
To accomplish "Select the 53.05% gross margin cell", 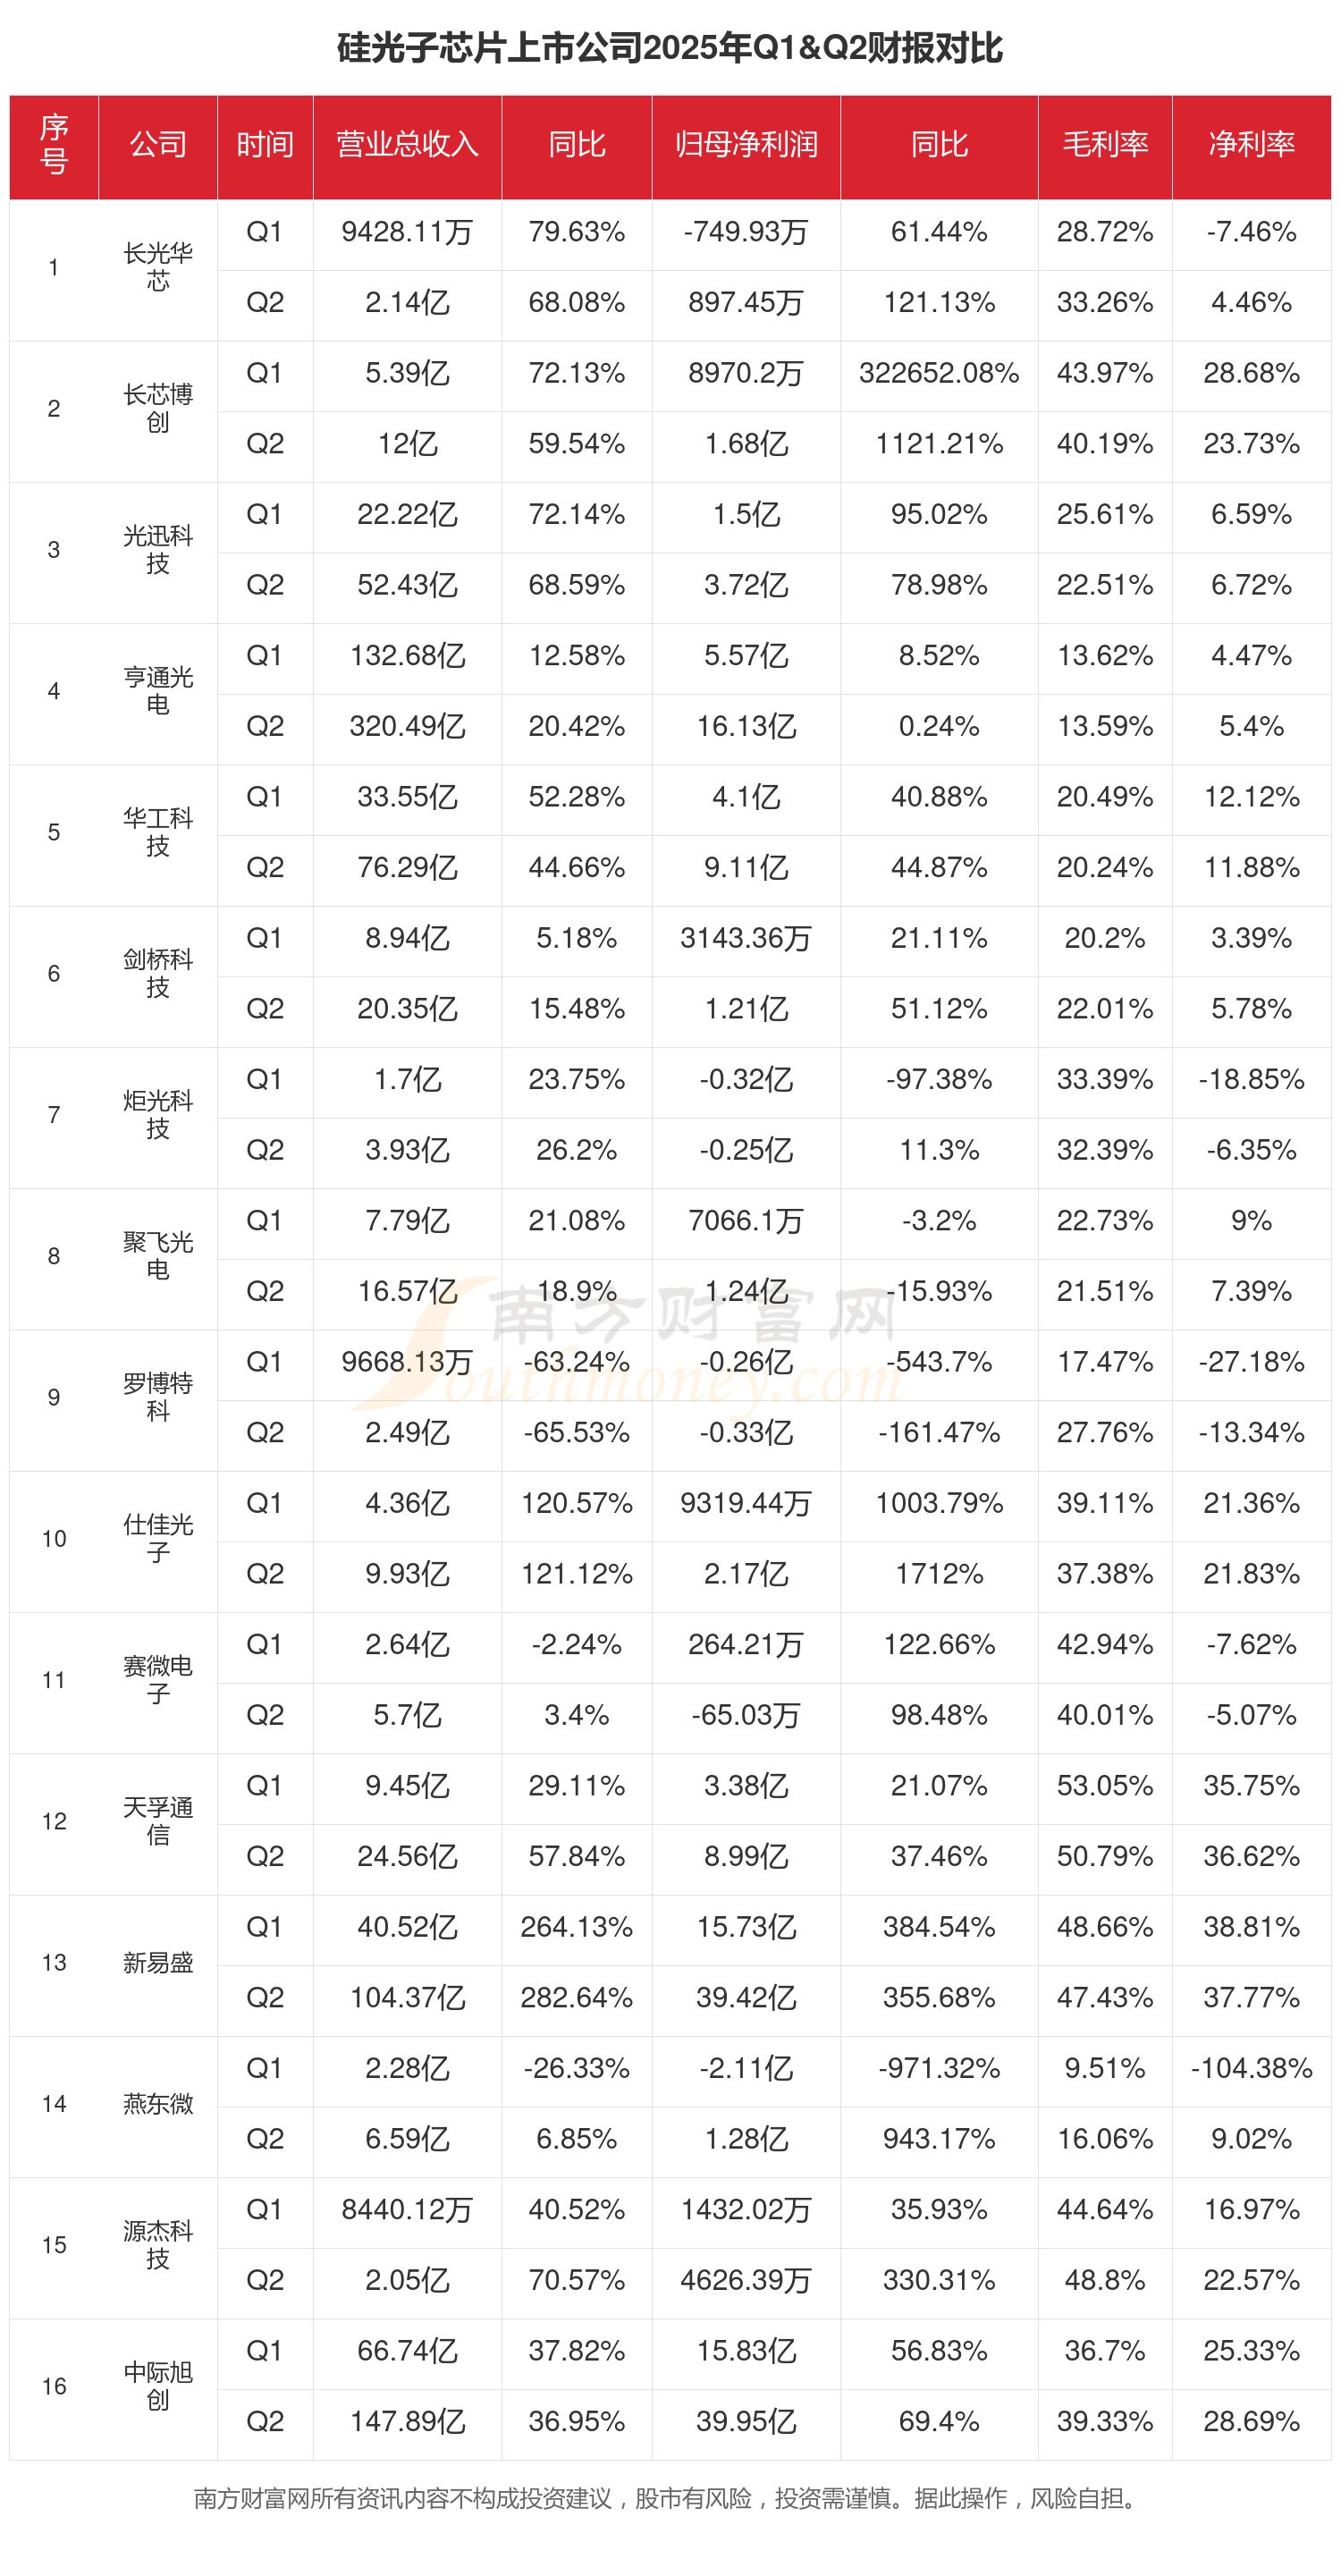I will tap(1104, 1786).
